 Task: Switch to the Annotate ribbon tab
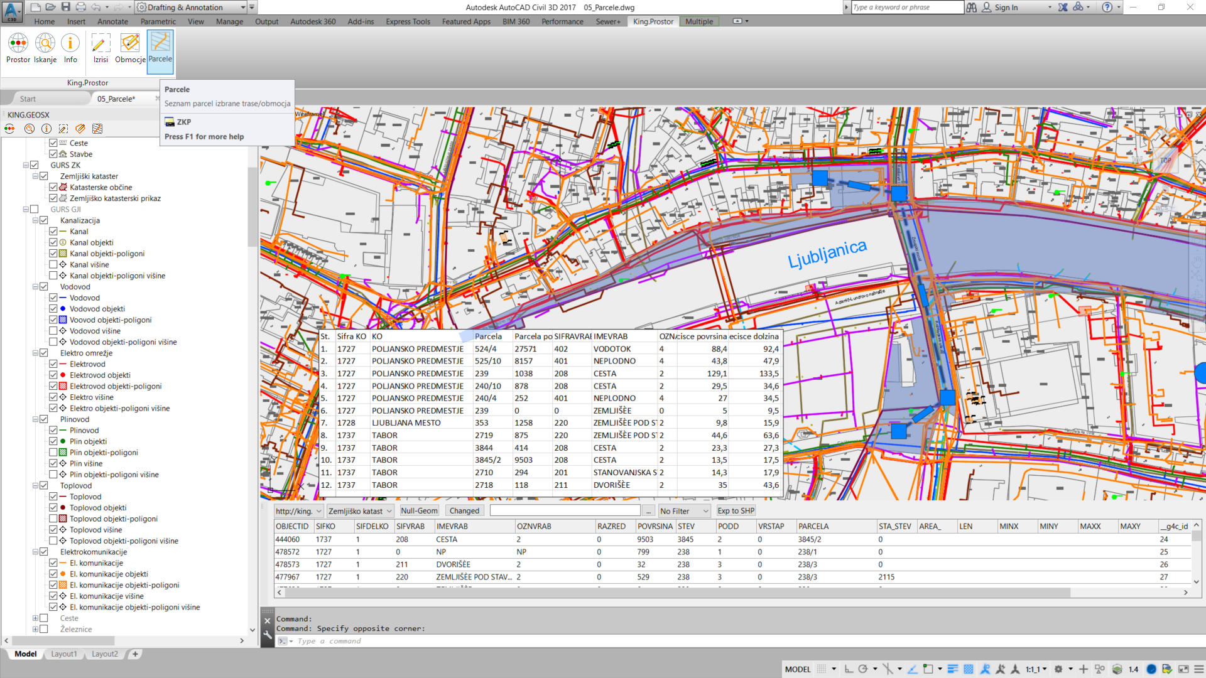[x=112, y=21]
